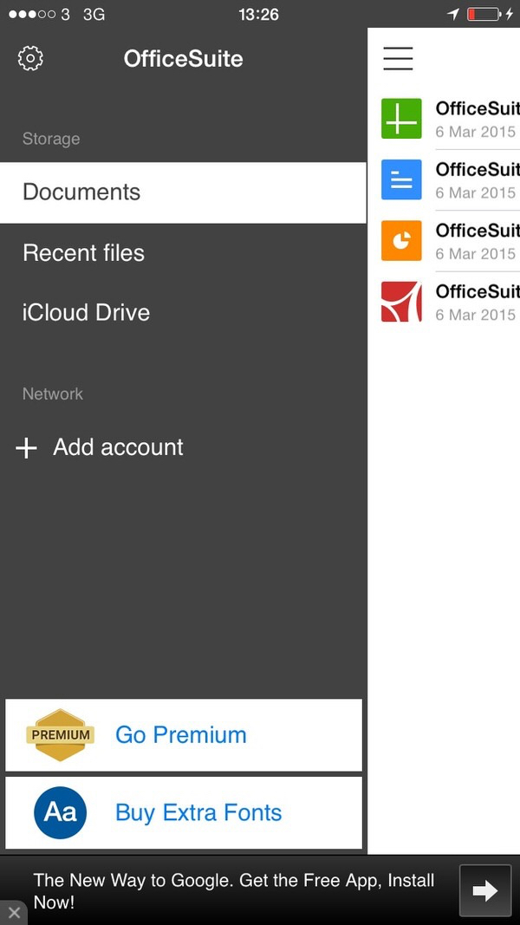Tap the ad banner arrow button

click(x=485, y=891)
